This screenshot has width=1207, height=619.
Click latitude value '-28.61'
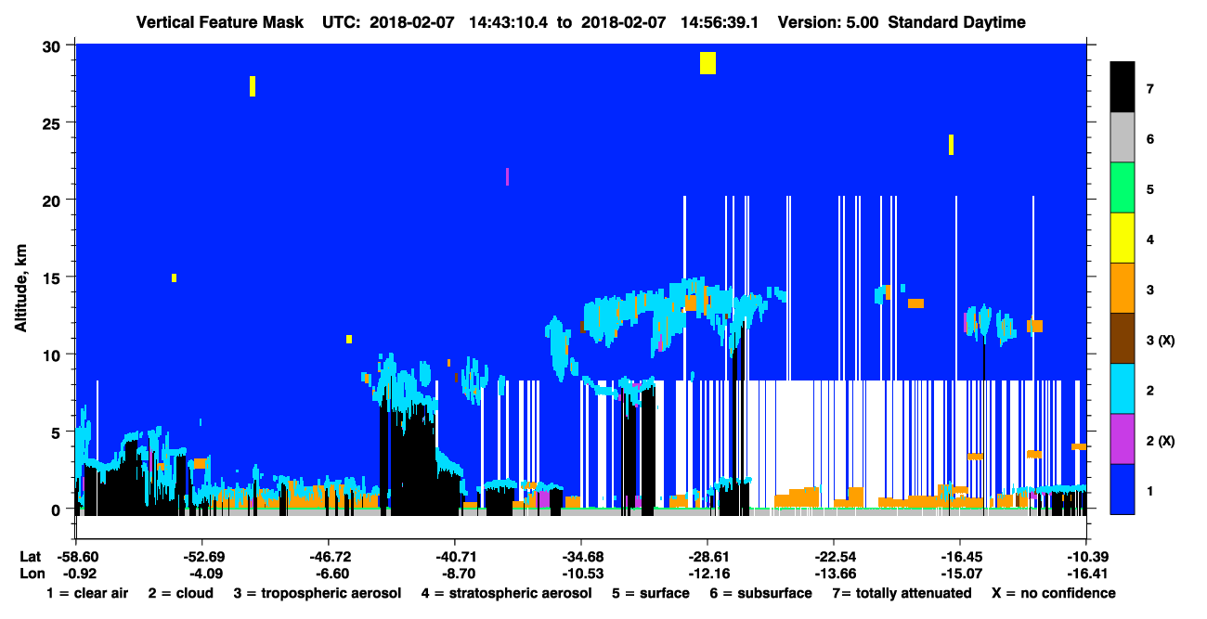click(x=707, y=557)
